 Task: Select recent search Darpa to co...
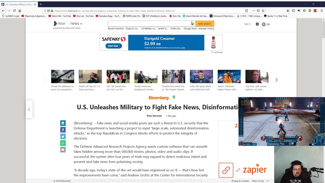coord(132,28)
